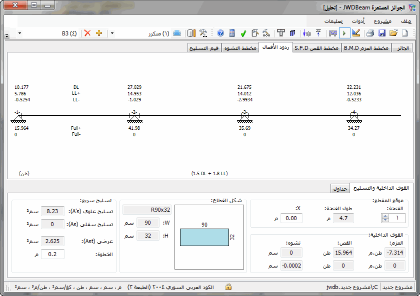Click the blue help question mark icon
The image size is (420, 296).
220,33
